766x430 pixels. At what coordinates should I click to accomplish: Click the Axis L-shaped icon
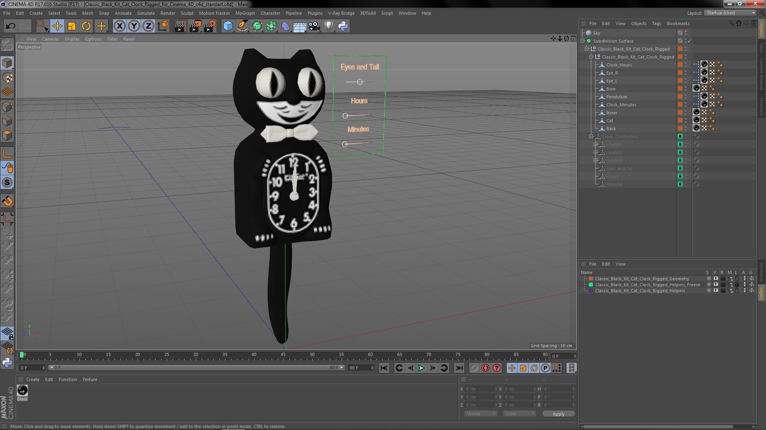tap(7, 154)
